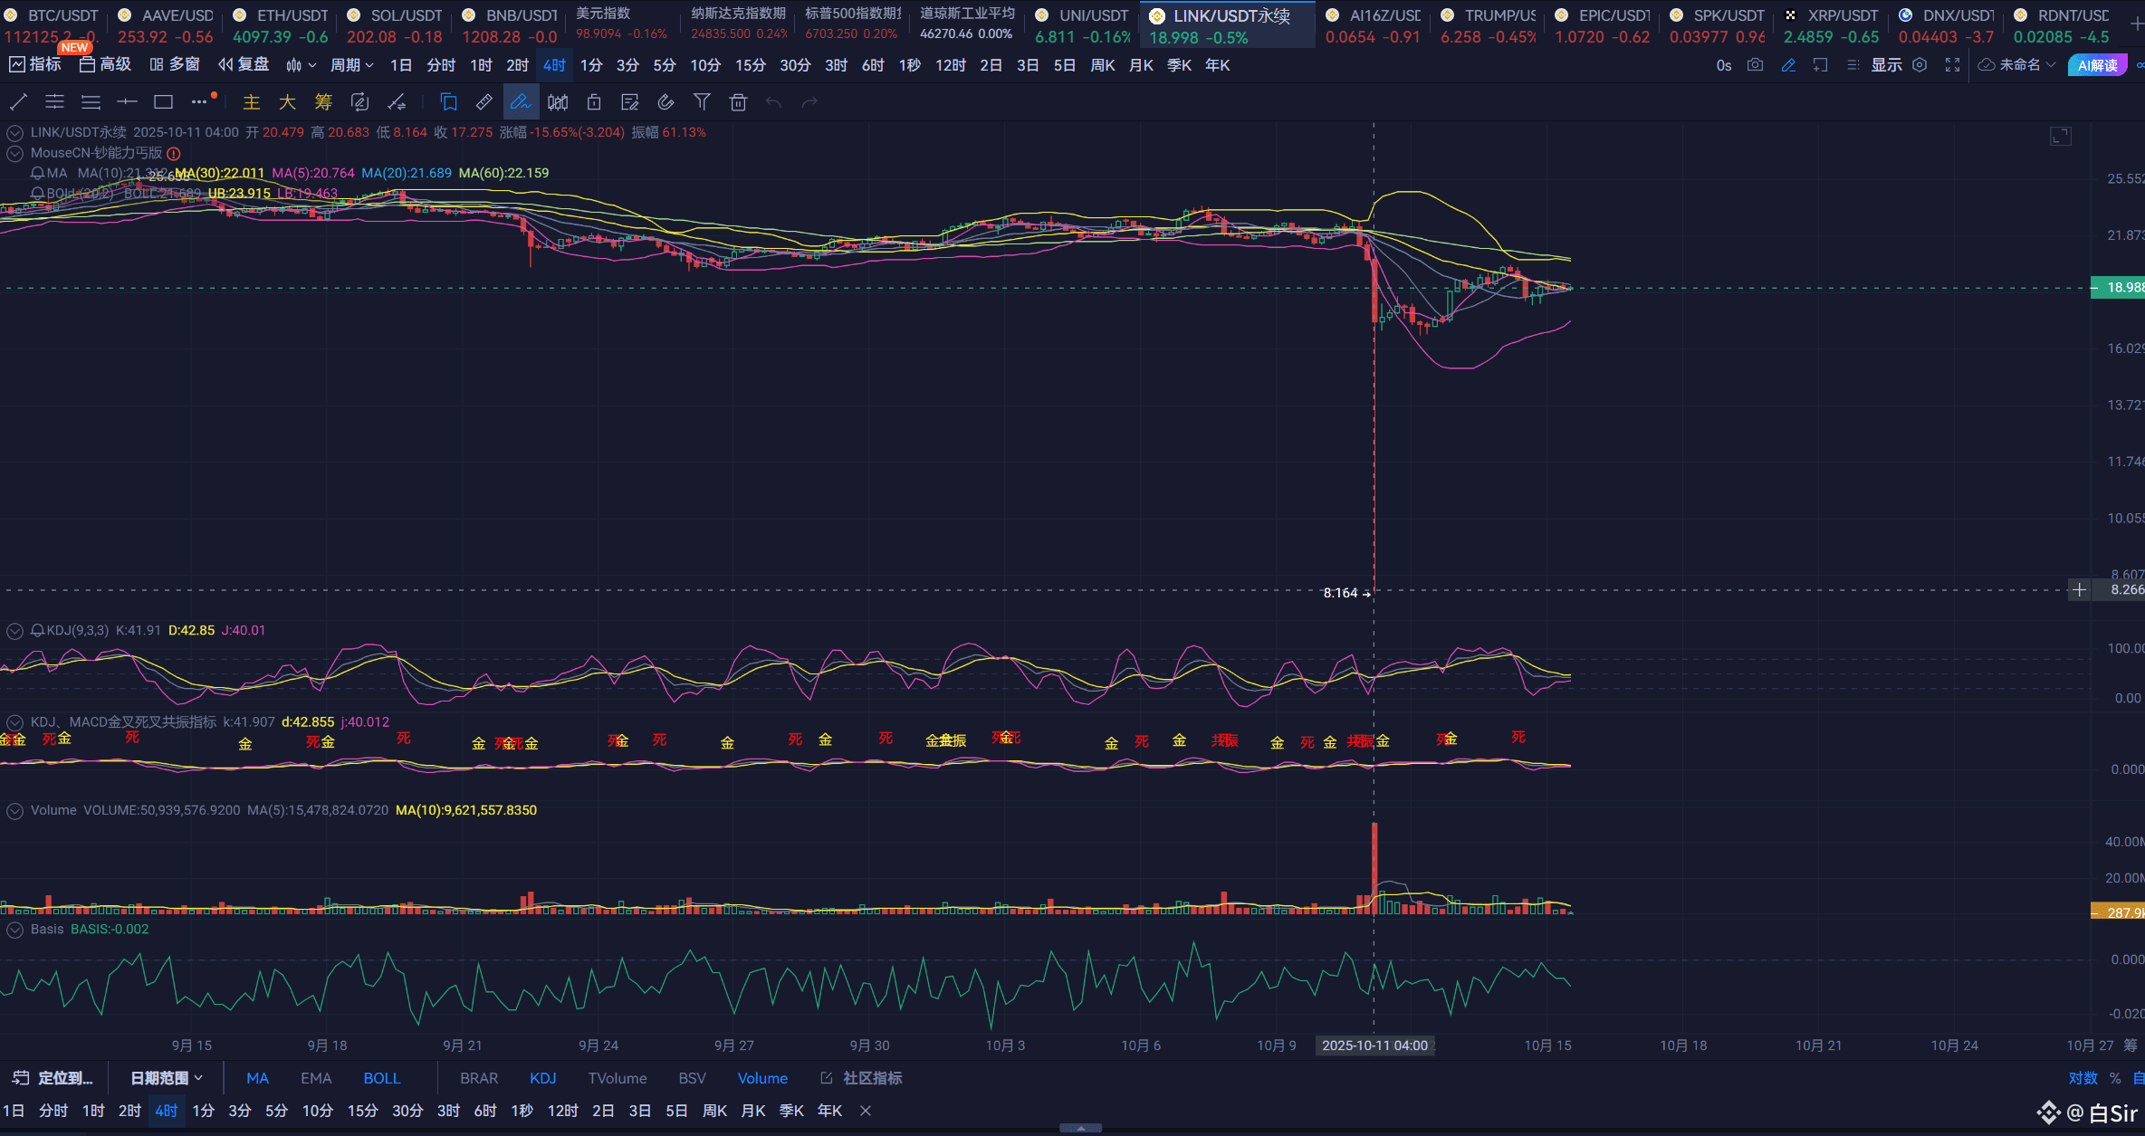Toggle BSV indicator at bottom bar
The image size is (2145, 1136).
692,1078
